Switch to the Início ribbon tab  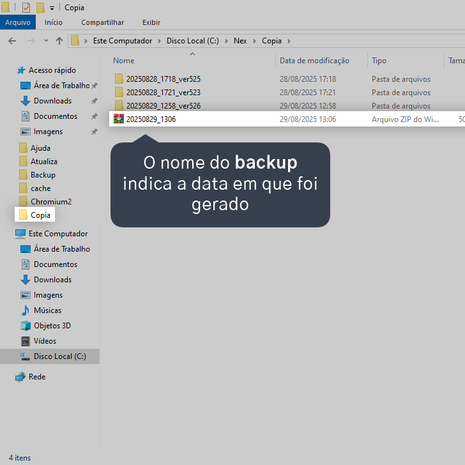click(54, 22)
